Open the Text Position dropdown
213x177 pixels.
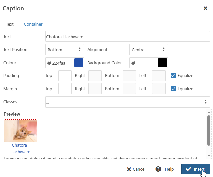[x=65, y=50]
